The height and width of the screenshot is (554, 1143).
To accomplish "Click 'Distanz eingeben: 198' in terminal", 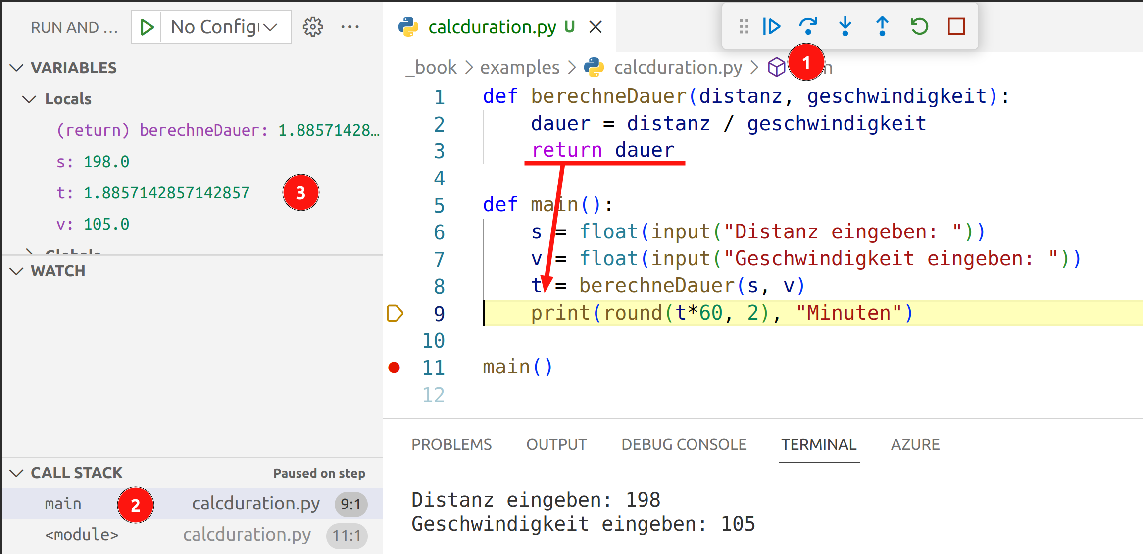I will (536, 500).
